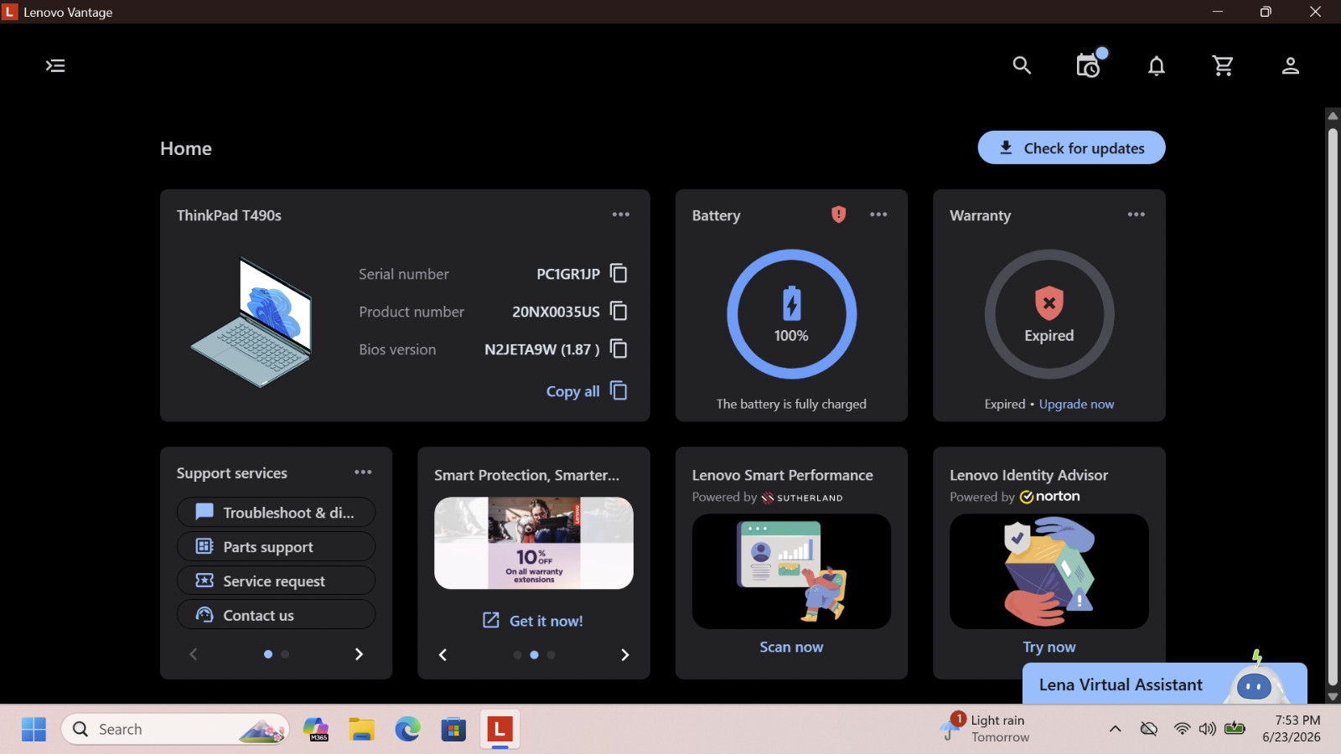Open Parts support option
1341x754 pixels.
tap(276, 547)
